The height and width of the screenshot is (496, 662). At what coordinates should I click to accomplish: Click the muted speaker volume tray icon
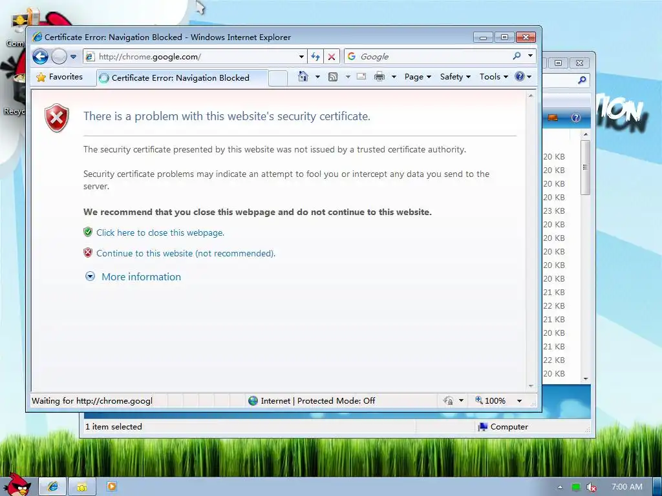click(592, 487)
